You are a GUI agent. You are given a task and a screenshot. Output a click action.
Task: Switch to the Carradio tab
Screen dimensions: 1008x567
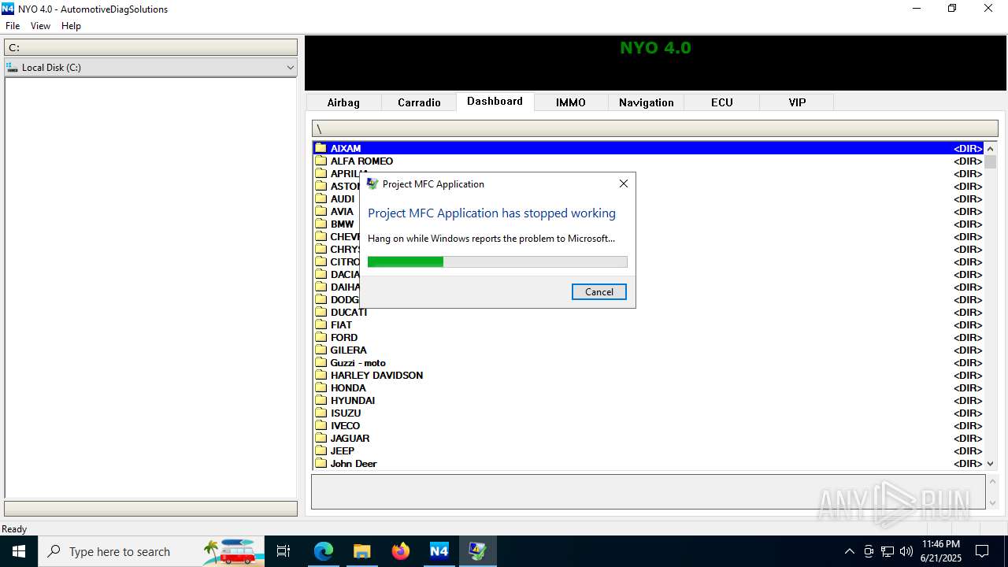419,102
